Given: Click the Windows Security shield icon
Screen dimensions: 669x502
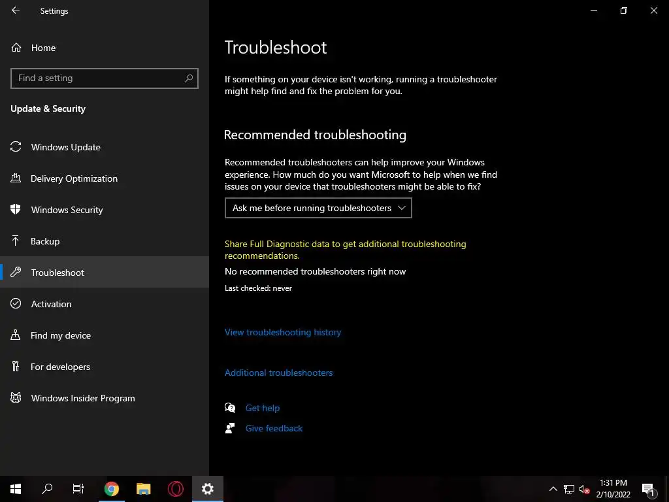Looking at the screenshot, I should pyautogui.click(x=16, y=210).
